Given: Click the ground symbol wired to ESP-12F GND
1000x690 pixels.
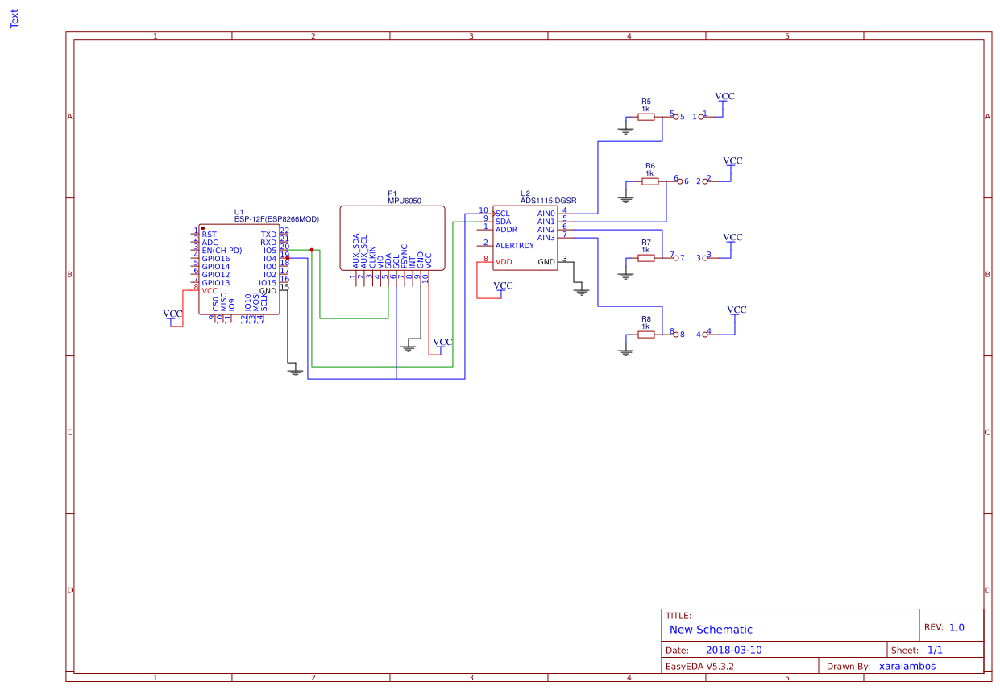Looking at the screenshot, I should 296,372.
